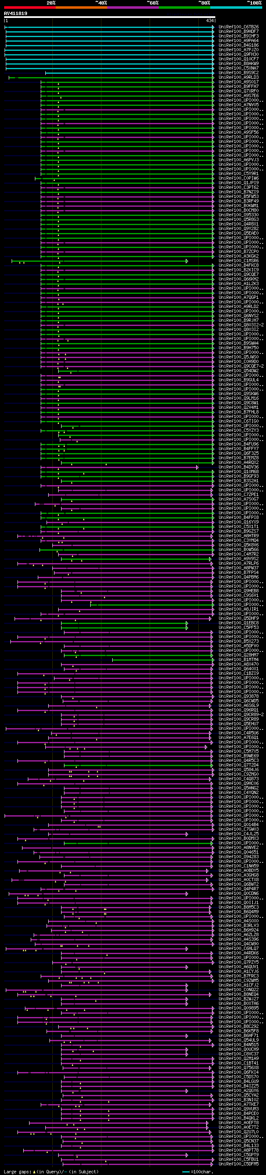Select label UniRef100_Q5DHF9
The width and height of the screenshot is (266, 1175).
(239, 619)
